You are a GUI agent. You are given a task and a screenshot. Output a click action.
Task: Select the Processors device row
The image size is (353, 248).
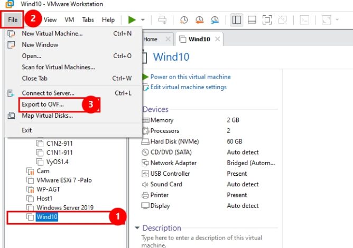point(209,131)
